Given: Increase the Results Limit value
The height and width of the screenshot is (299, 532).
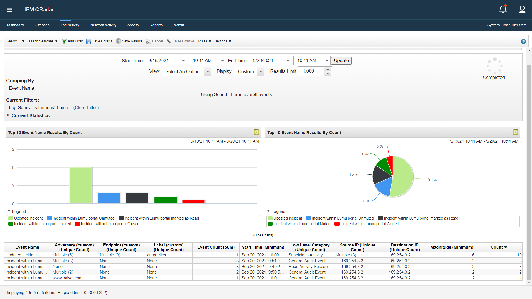Looking at the screenshot, I should pos(328,69).
